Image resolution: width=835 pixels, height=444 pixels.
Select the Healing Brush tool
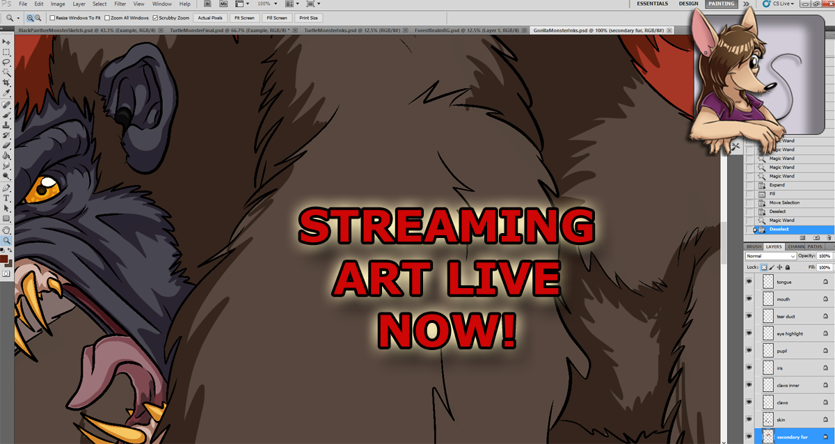(x=6, y=104)
